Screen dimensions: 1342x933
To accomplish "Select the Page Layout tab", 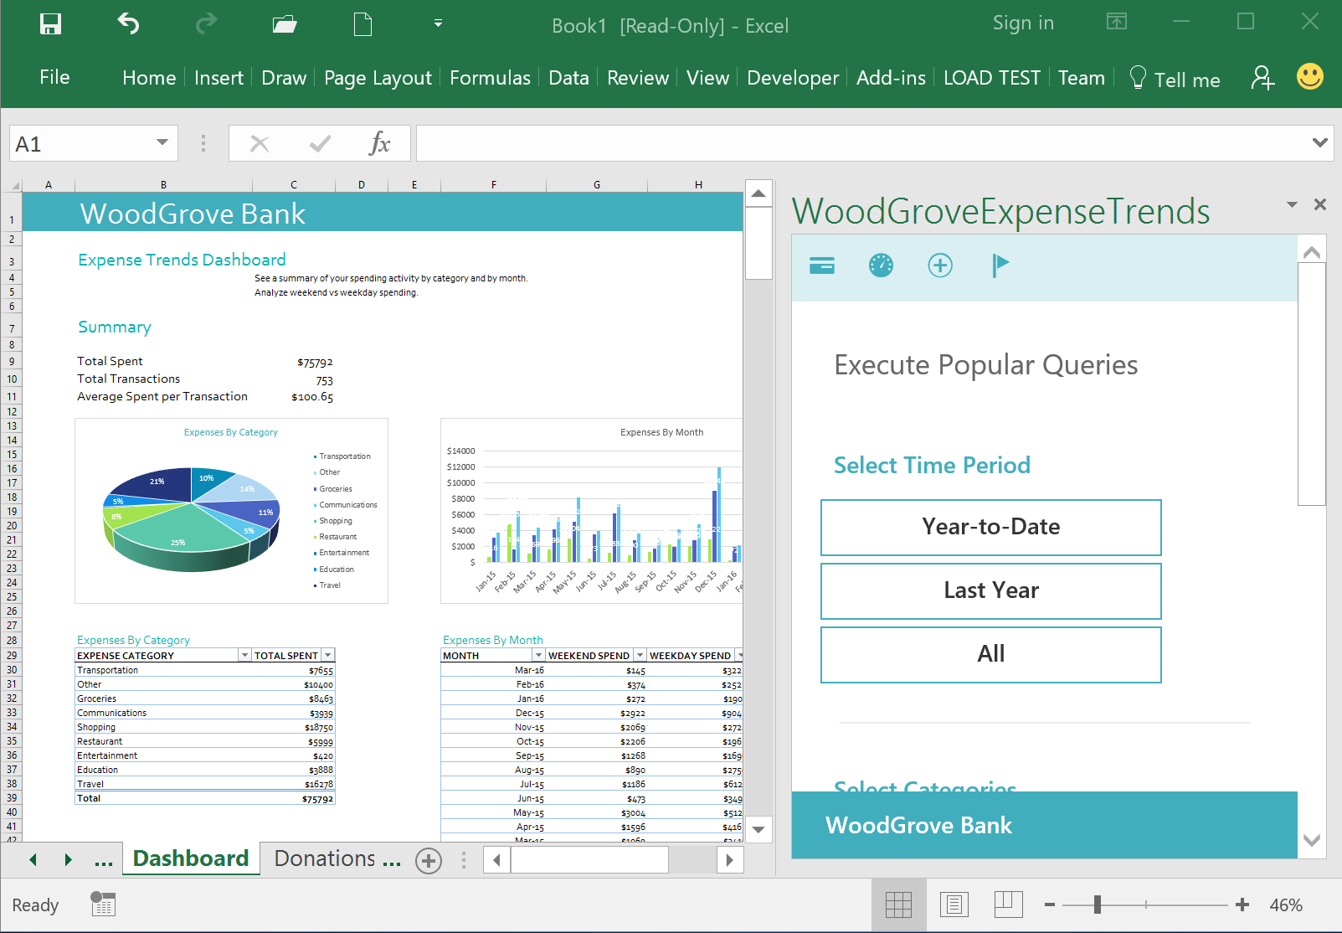I will [x=378, y=78].
